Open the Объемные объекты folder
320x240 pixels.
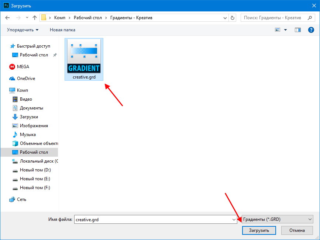35,143
